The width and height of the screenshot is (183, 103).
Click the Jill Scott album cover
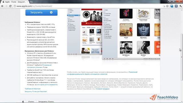[x=126, y=30]
